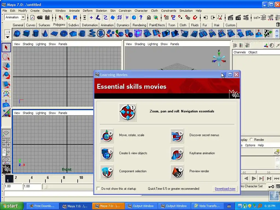
Task: Switch to the Surfaces shelf tab
Action: [x=44, y=25]
